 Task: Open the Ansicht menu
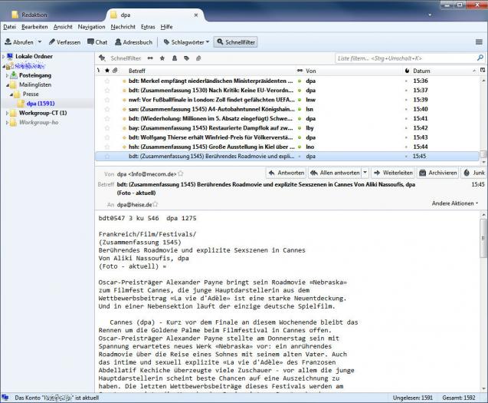[x=63, y=27]
